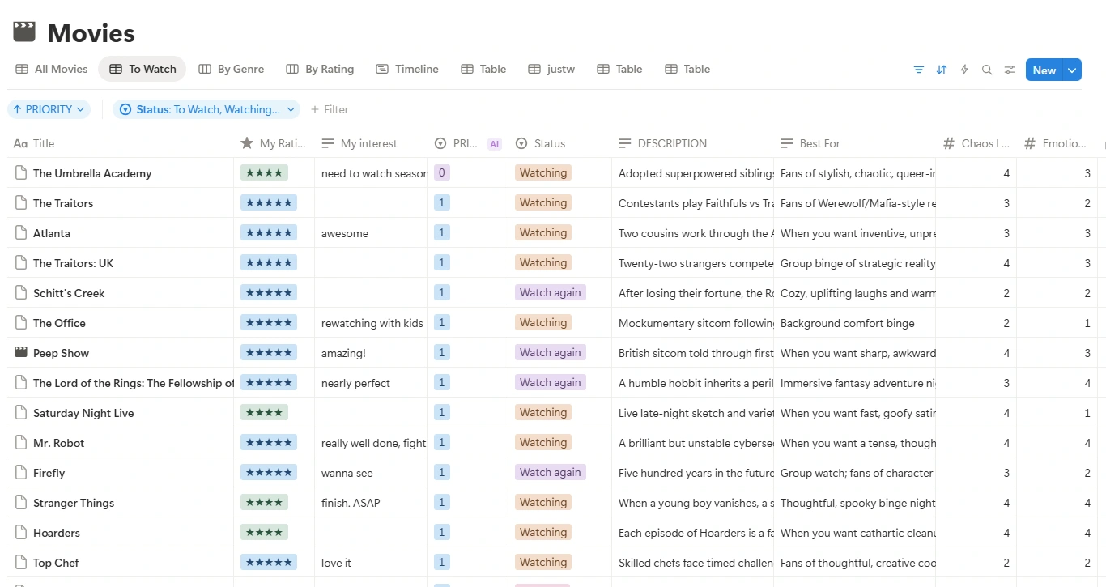Add a filter with + Filter
The image size is (1106, 587).
click(330, 109)
